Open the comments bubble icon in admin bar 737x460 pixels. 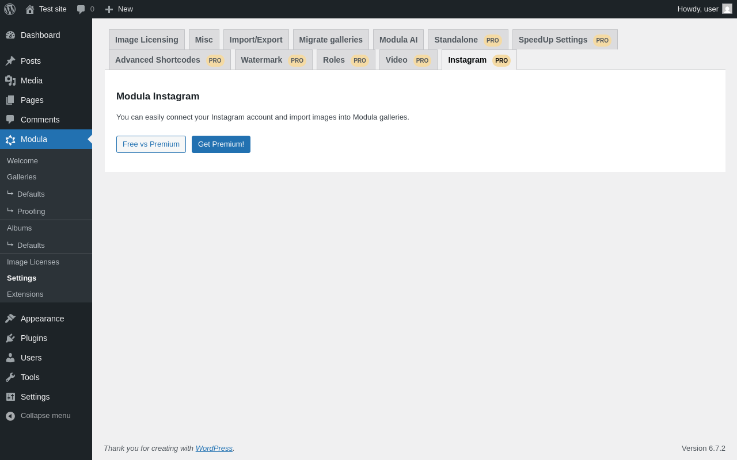(81, 9)
